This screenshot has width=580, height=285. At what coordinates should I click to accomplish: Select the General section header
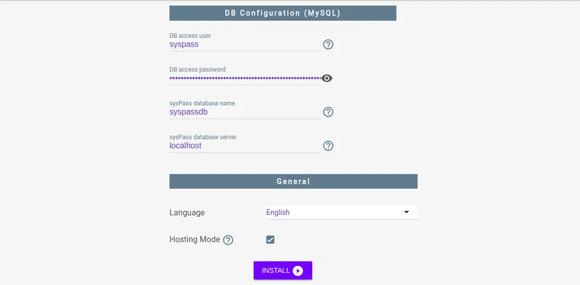[x=294, y=182]
